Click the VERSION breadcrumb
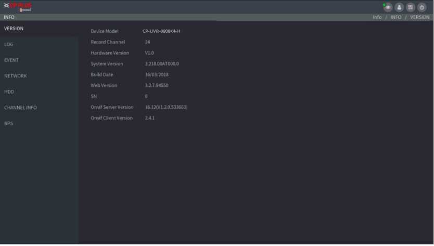This screenshot has height=246, width=434. pos(419,17)
